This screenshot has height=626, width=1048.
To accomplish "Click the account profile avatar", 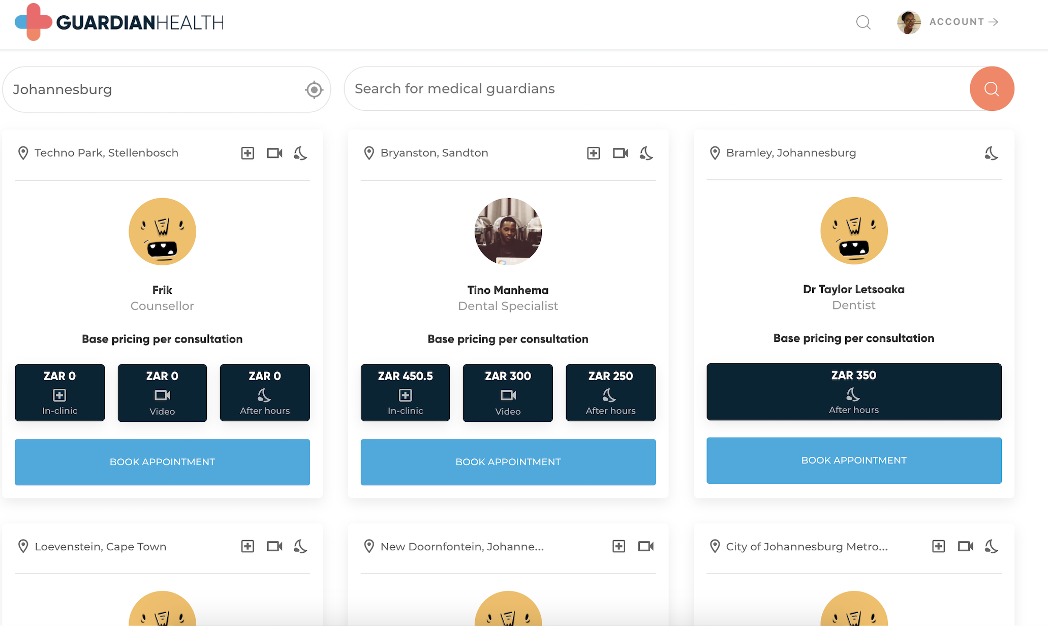I will coord(909,22).
